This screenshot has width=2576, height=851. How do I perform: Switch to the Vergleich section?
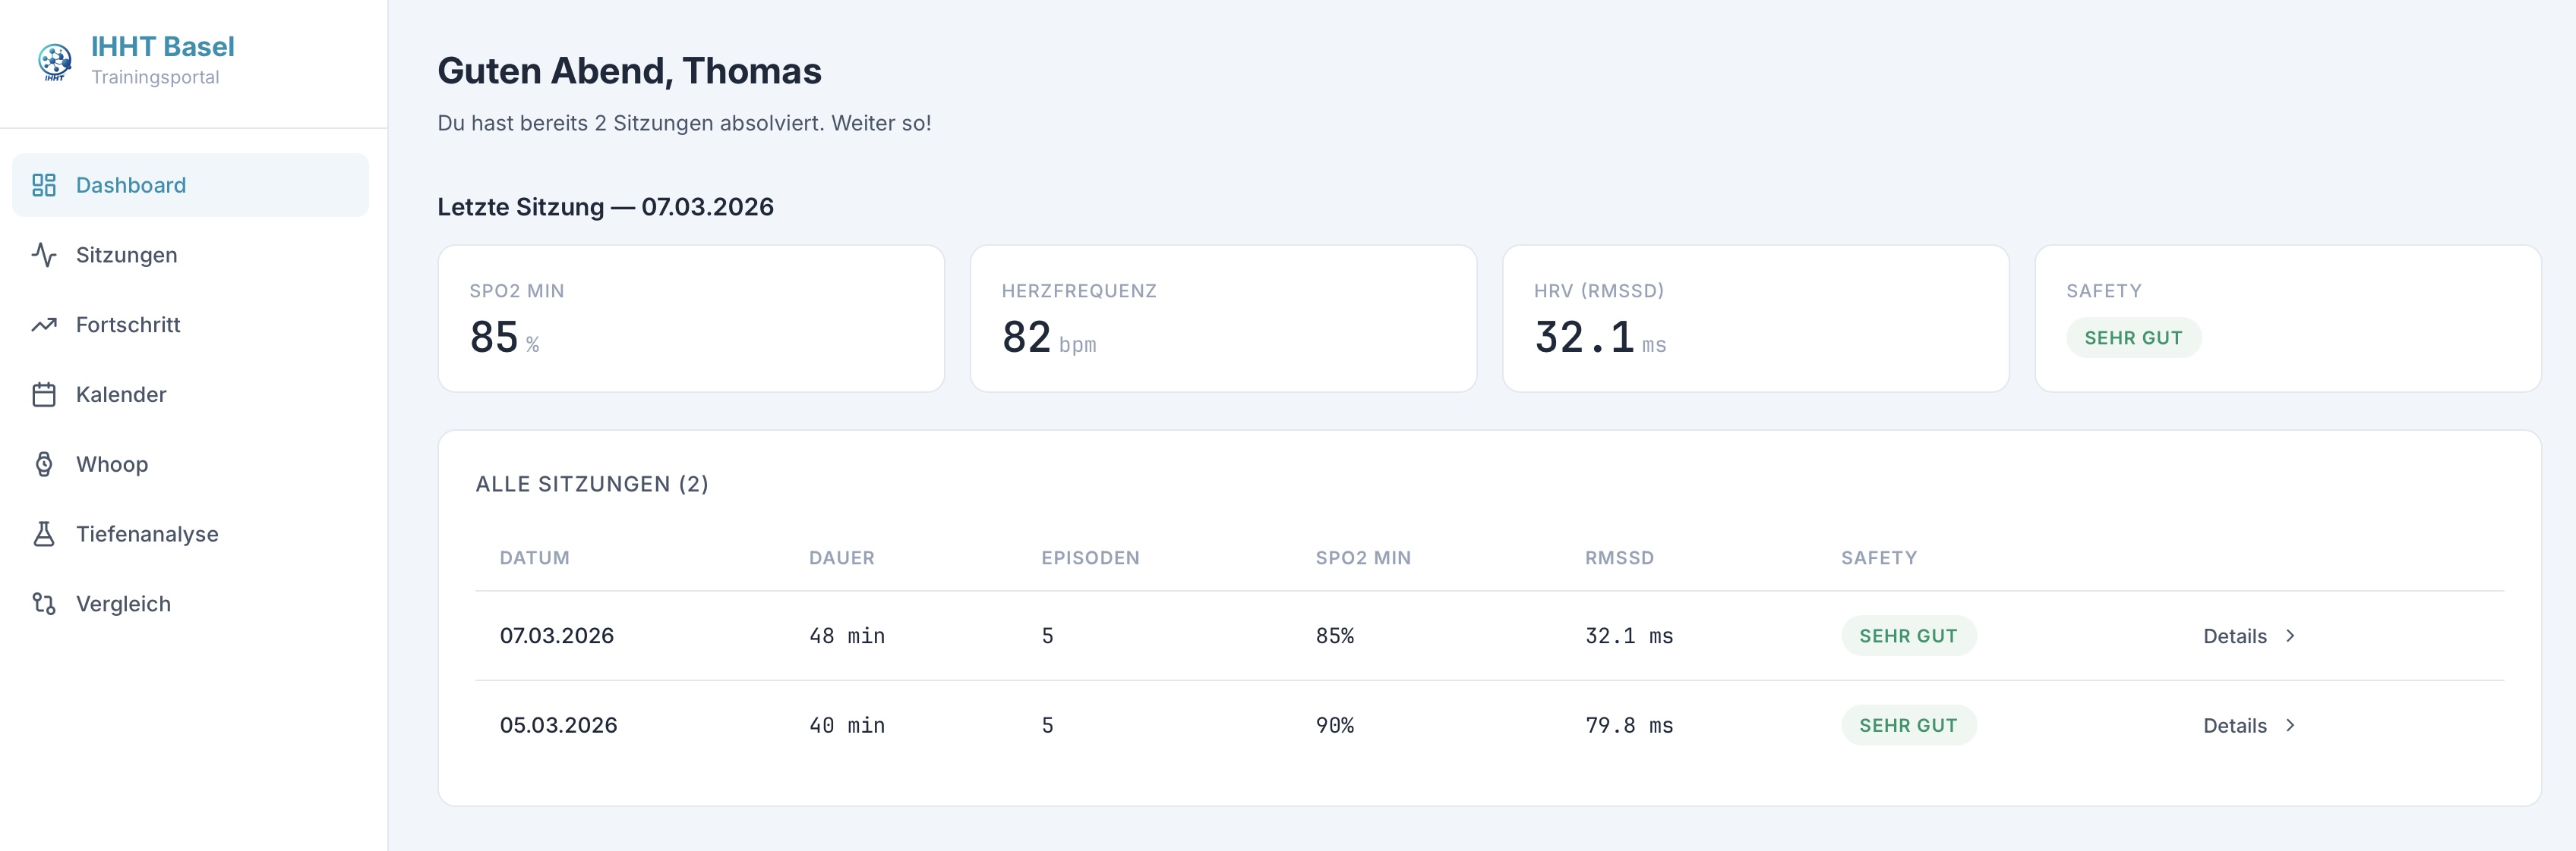(123, 603)
